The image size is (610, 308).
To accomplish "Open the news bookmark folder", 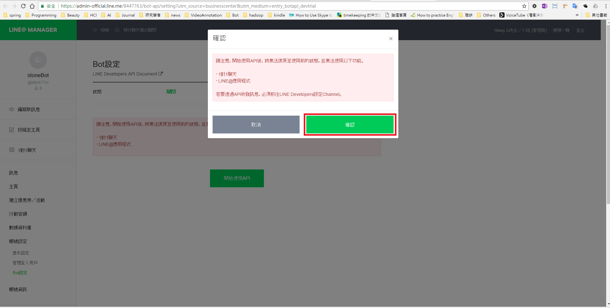I will click(172, 15).
